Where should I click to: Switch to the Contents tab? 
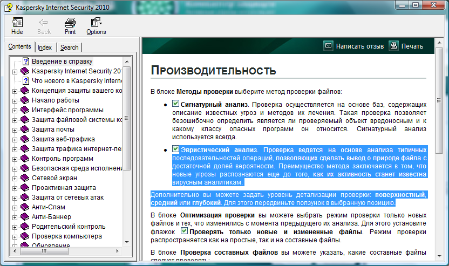[19, 46]
